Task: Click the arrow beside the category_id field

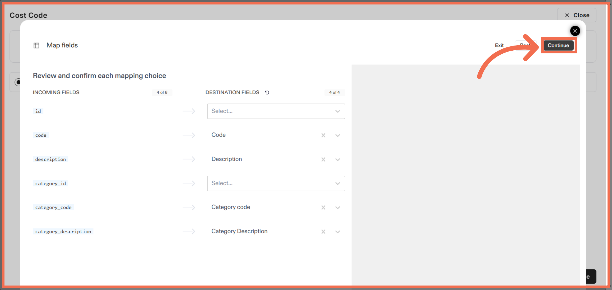Action: tap(189, 183)
